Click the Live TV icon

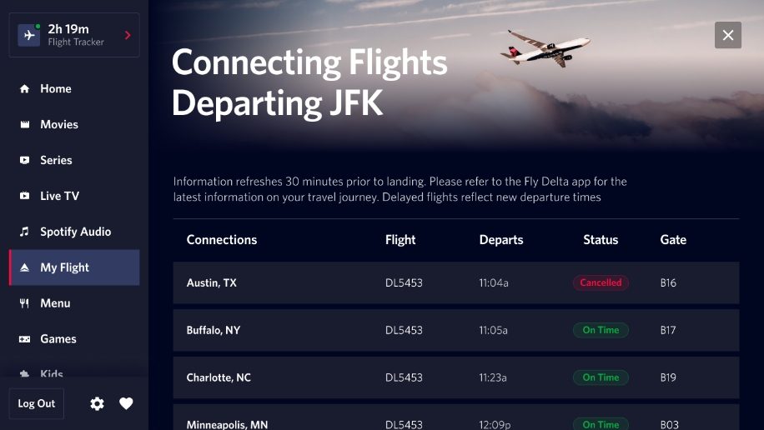coord(24,197)
